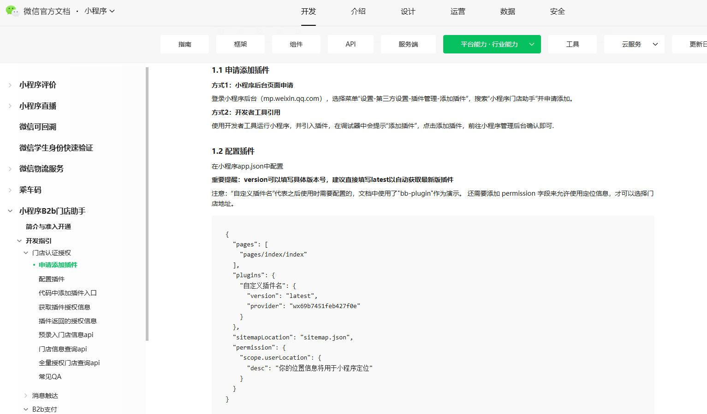Open the 更新日志 section button

pyautogui.click(x=689, y=44)
